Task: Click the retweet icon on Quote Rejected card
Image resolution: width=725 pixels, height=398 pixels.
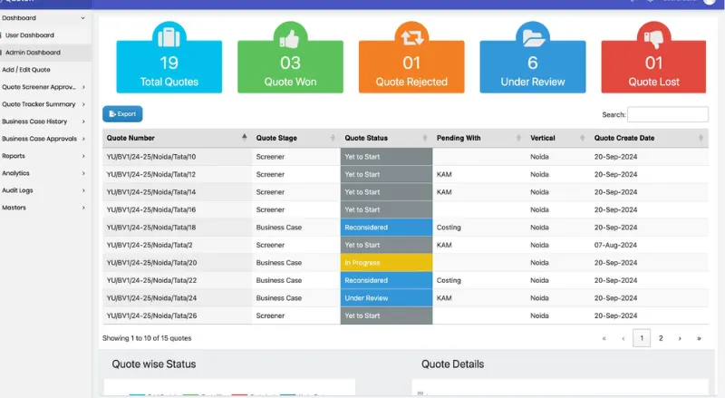Action: tap(411, 38)
